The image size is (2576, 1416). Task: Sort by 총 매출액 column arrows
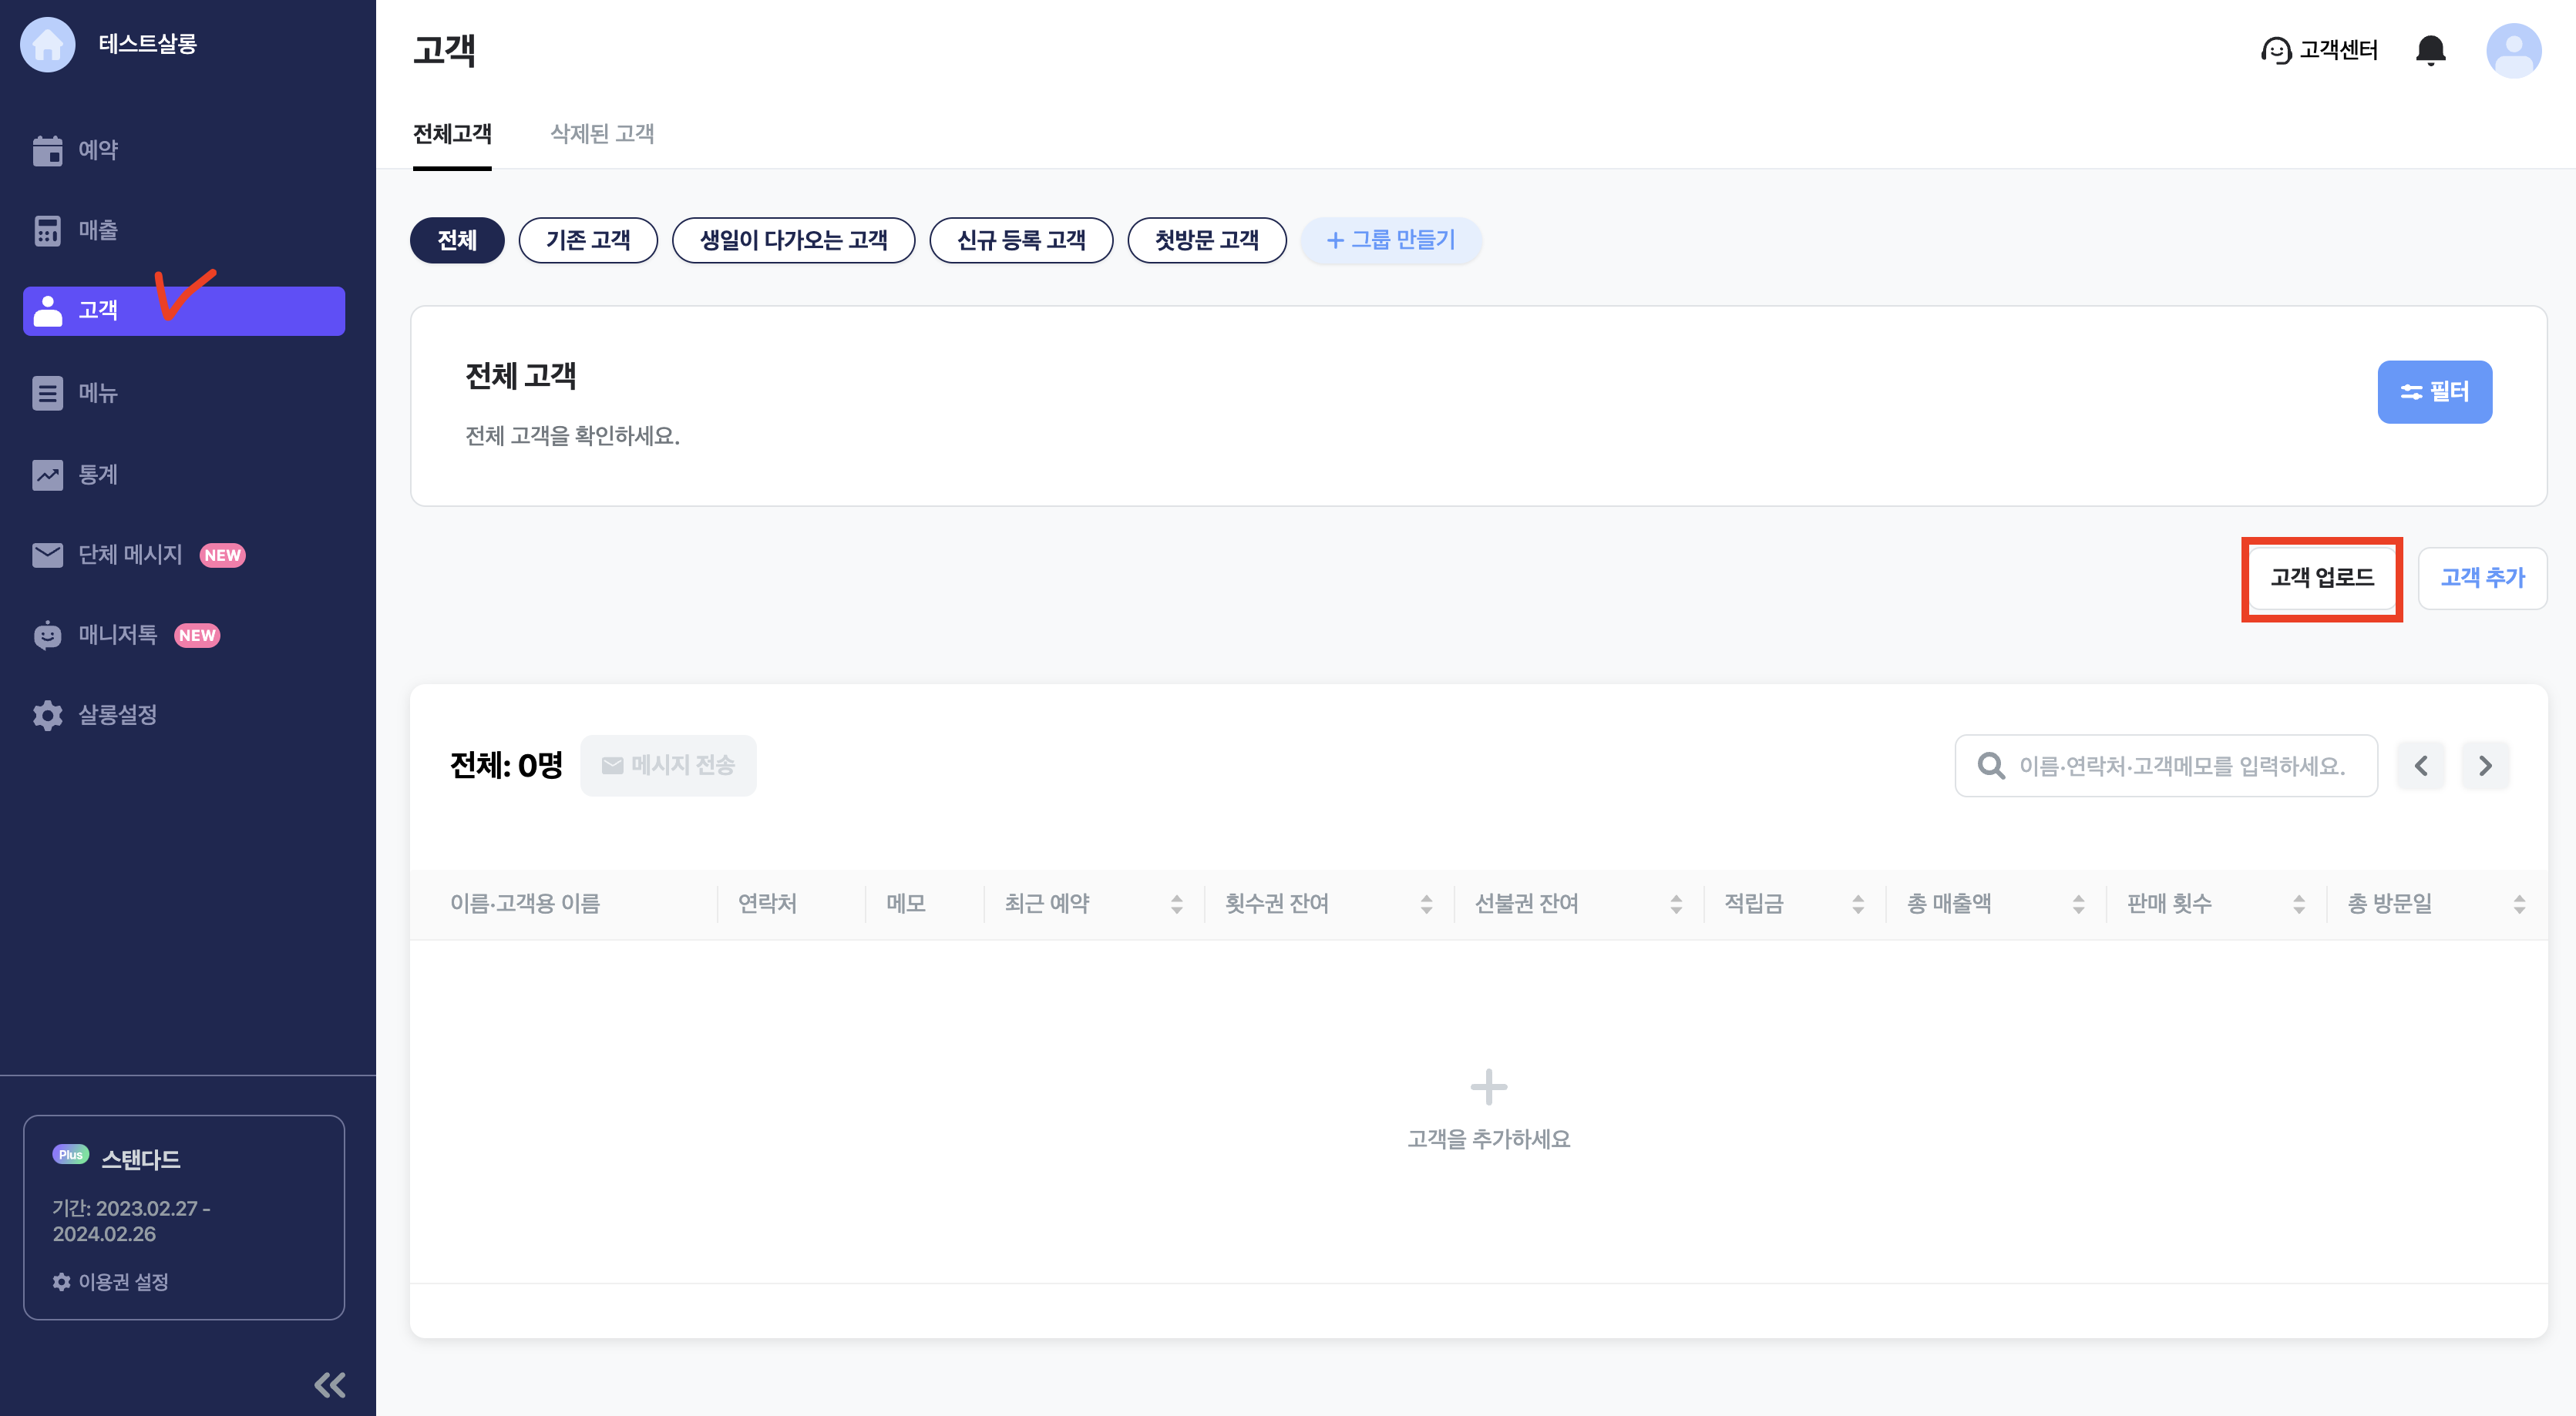tap(2078, 904)
